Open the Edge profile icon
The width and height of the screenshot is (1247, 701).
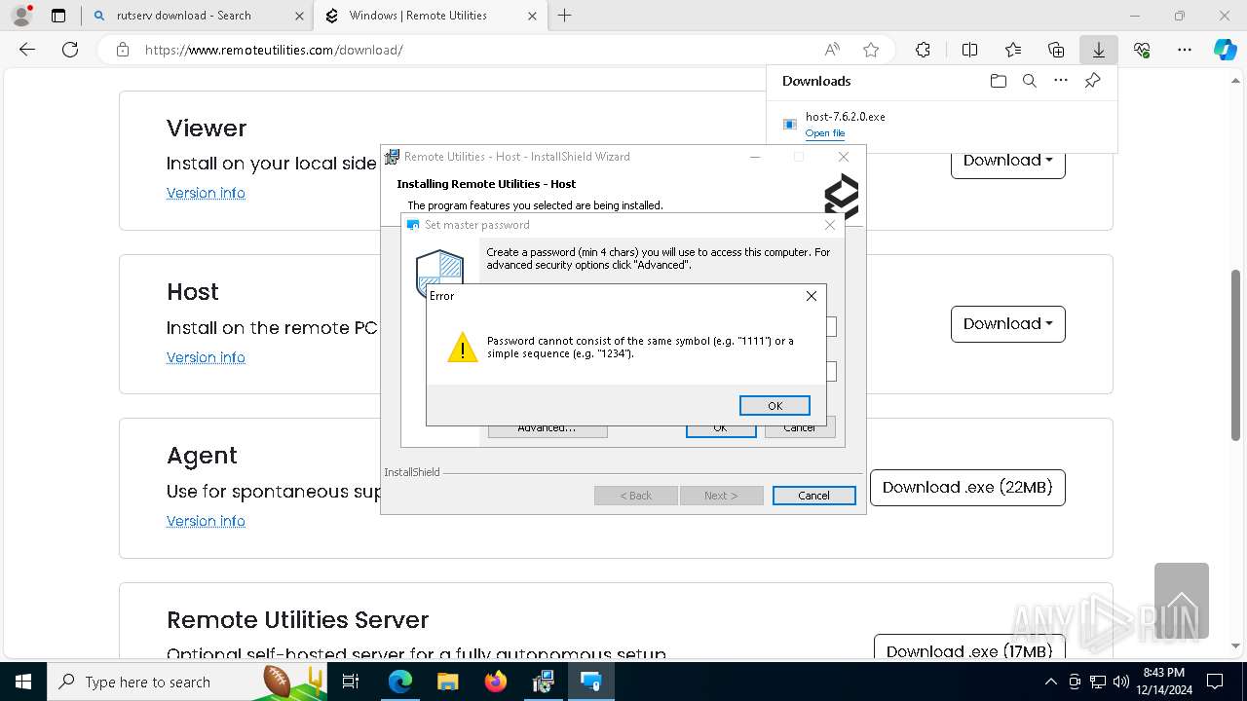click(x=21, y=16)
